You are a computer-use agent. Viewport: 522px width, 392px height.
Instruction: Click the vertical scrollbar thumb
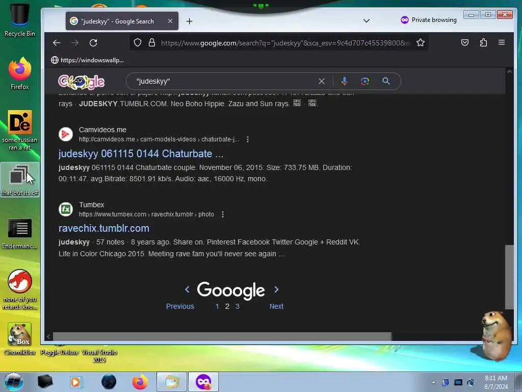(x=509, y=277)
